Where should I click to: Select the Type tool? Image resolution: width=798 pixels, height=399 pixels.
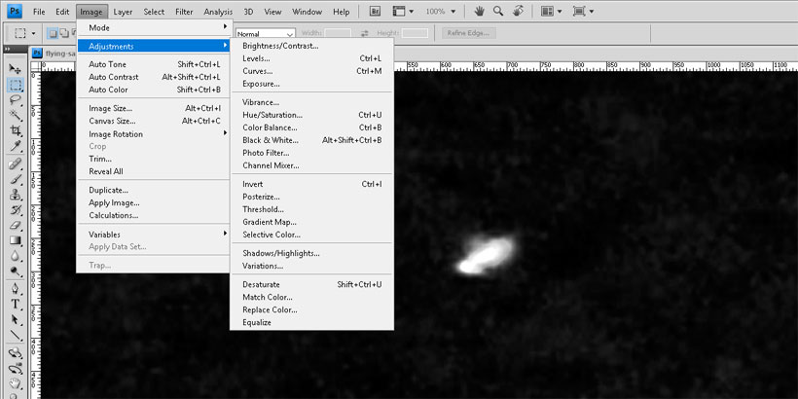click(x=16, y=305)
